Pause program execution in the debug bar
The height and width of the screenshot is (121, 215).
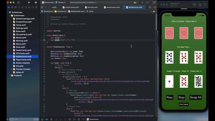click(51, 119)
